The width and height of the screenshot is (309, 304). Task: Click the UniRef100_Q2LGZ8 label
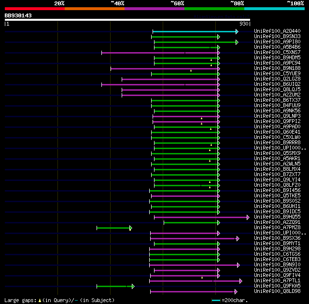click(277, 79)
